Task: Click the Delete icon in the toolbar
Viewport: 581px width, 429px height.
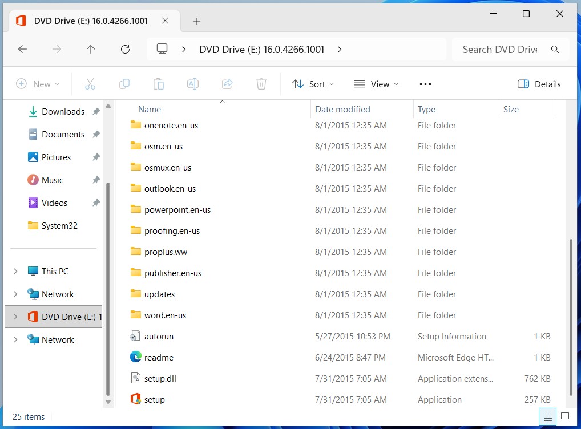Action: (x=261, y=84)
